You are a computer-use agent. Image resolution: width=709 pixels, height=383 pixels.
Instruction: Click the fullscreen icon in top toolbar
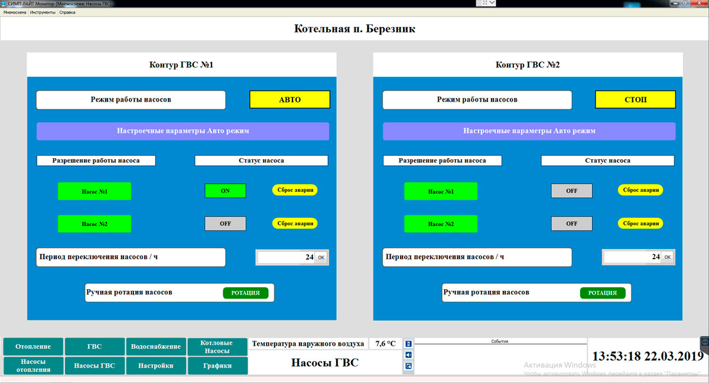485,3
